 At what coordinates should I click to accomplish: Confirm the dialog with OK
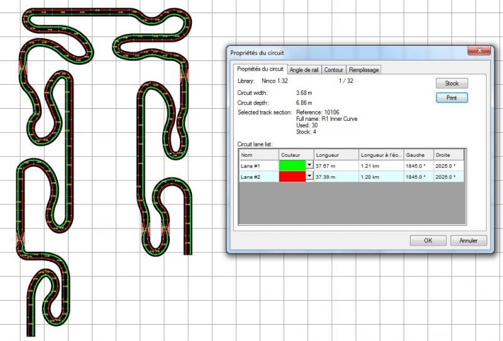coord(428,240)
